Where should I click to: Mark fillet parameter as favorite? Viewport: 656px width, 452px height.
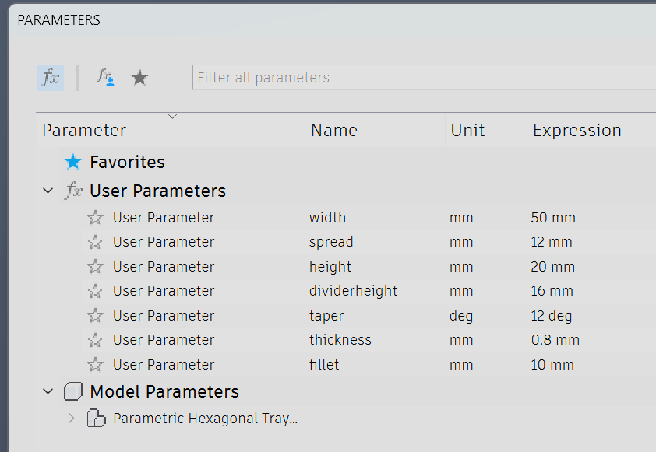(x=95, y=365)
